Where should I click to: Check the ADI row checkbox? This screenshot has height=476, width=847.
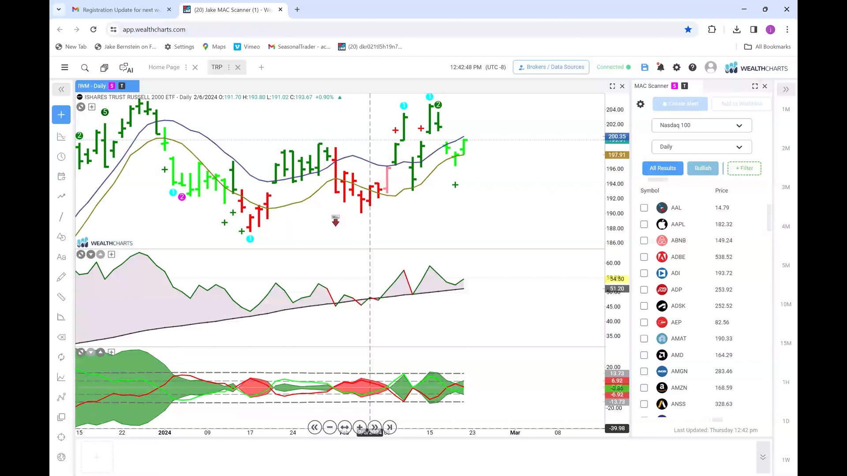click(644, 273)
